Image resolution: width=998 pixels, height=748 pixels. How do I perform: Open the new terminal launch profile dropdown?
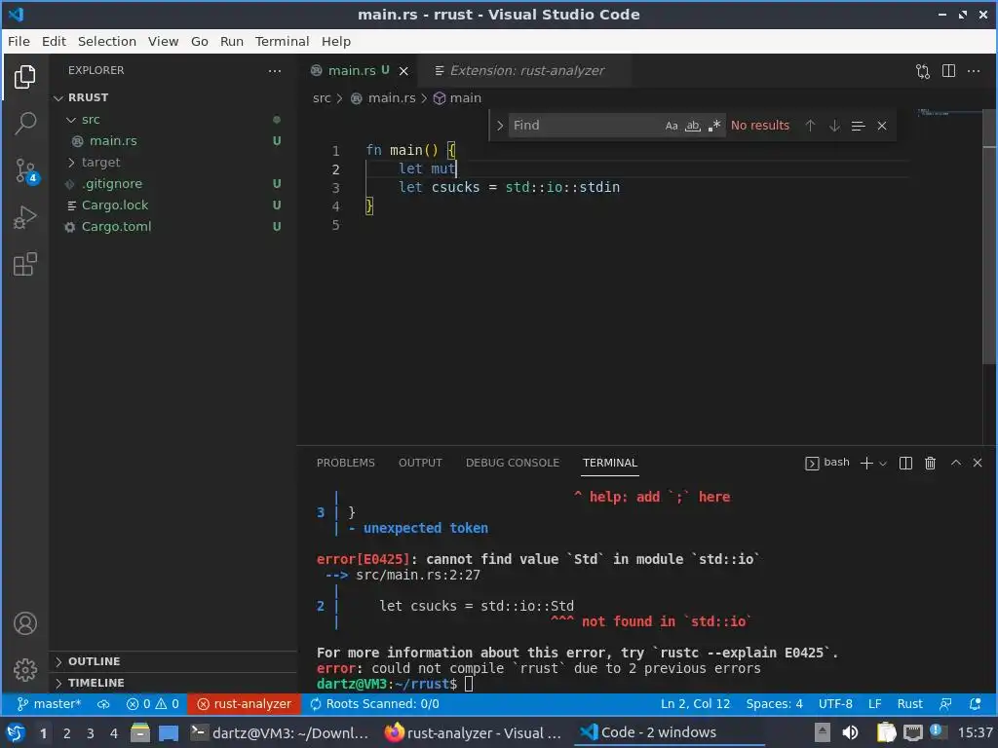click(883, 464)
